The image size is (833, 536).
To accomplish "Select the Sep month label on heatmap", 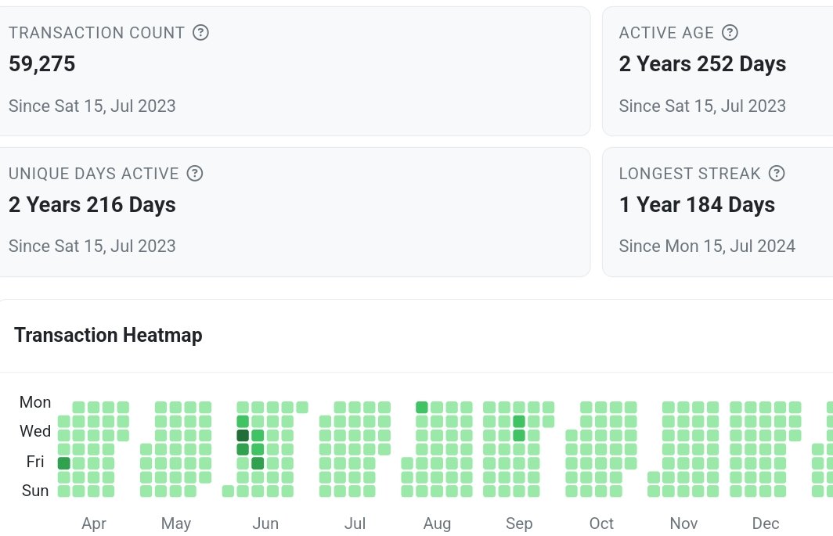I will tap(519, 523).
